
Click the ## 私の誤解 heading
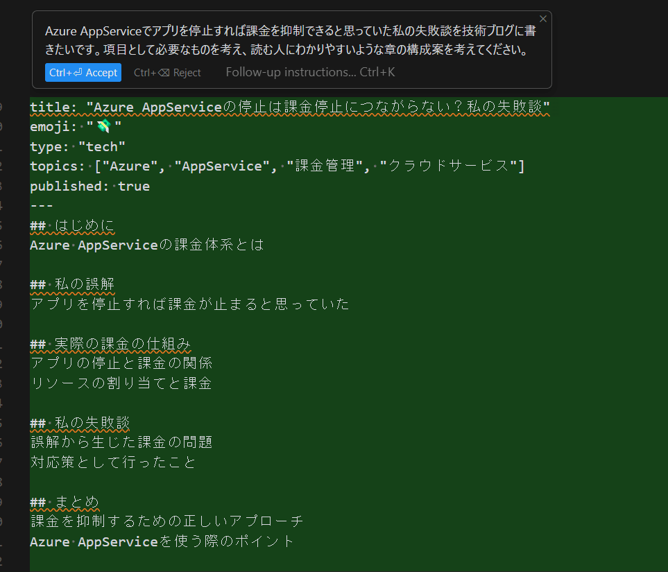tap(72, 284)
